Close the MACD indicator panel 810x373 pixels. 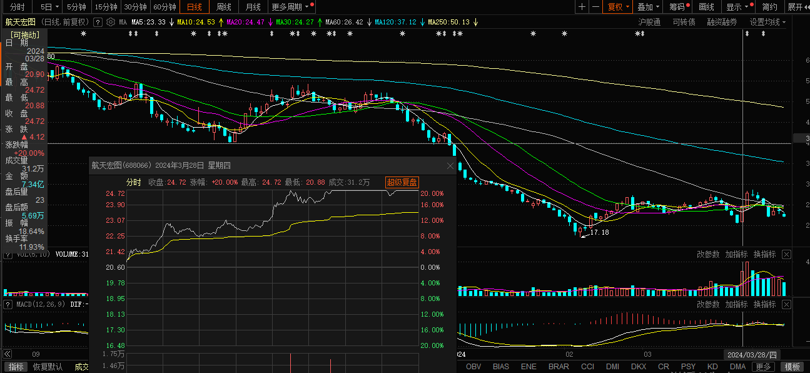pyautogui.click(x=786, y=304)
